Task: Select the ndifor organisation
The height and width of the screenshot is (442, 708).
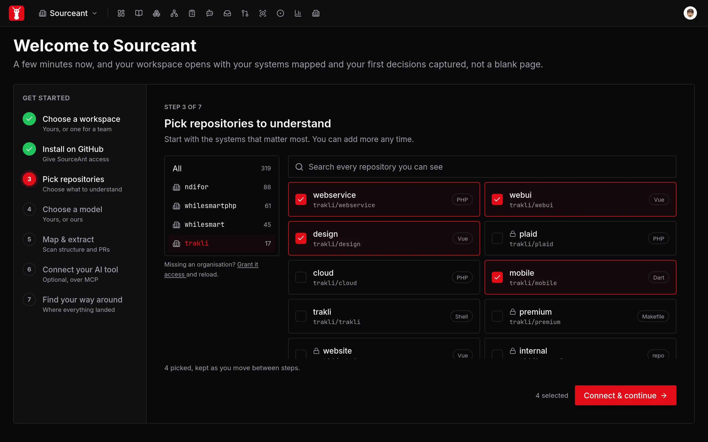Action: click(222, 187)
